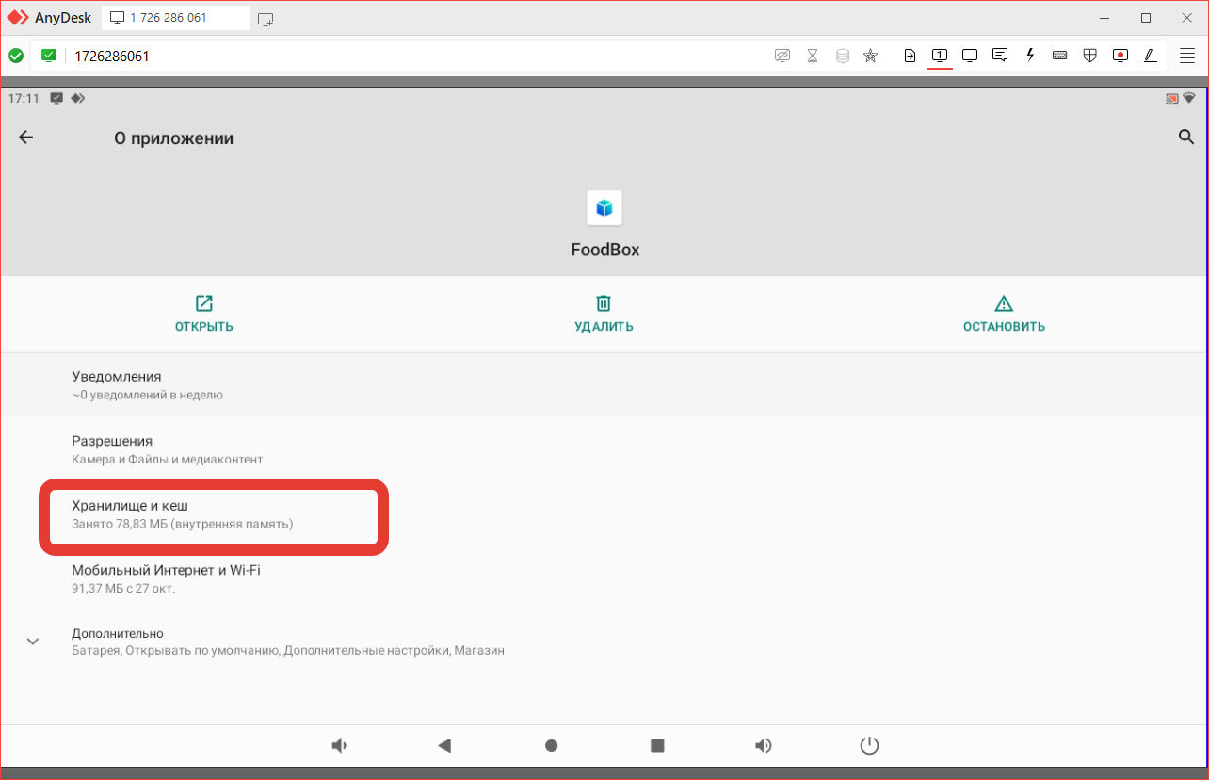Image resolution: width=1209 pixels, height=780 pixels.
Task: Tap the power button icon
Action: pos(870,746)
